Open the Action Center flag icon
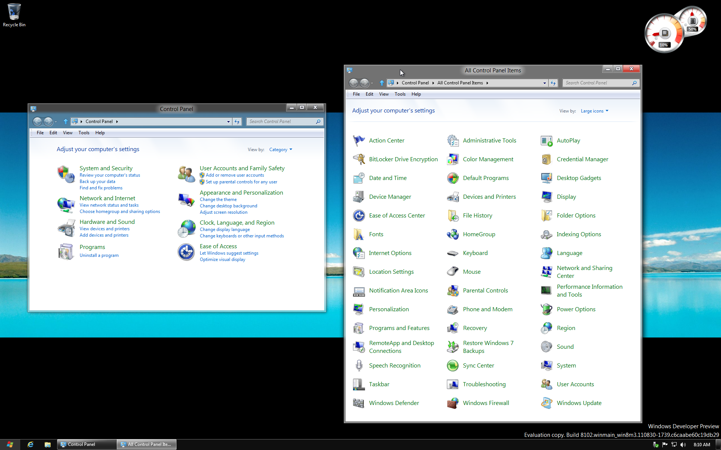 tap(359, 141)
